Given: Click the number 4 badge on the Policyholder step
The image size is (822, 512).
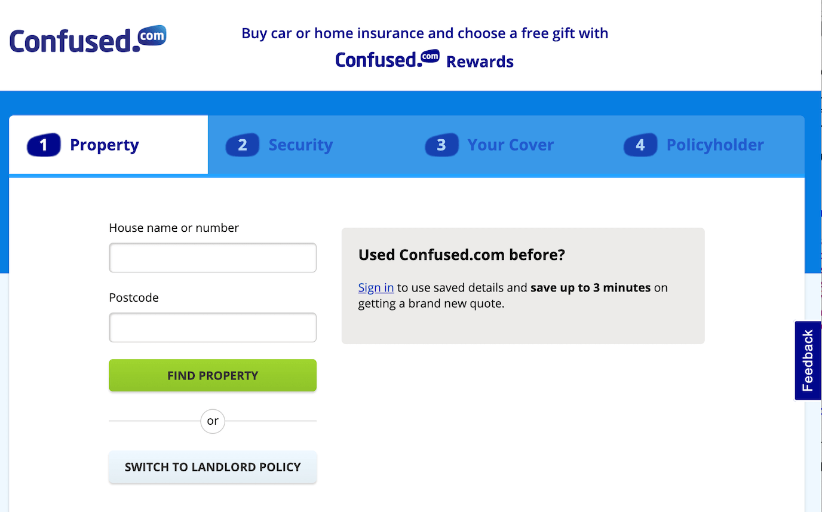Looking at the screenshot, I should [640, 145].
